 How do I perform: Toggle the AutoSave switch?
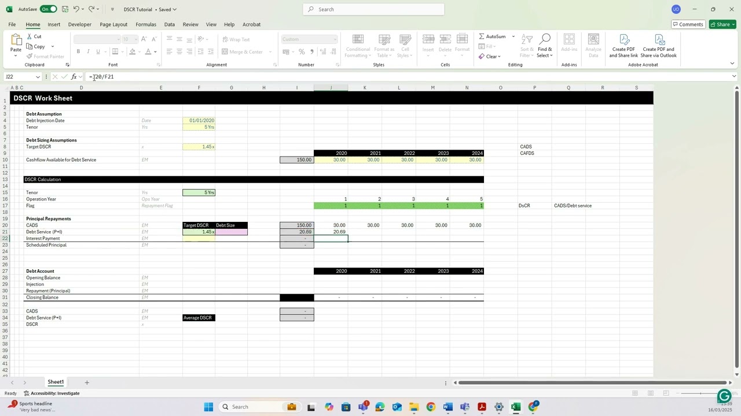point(49,9)
